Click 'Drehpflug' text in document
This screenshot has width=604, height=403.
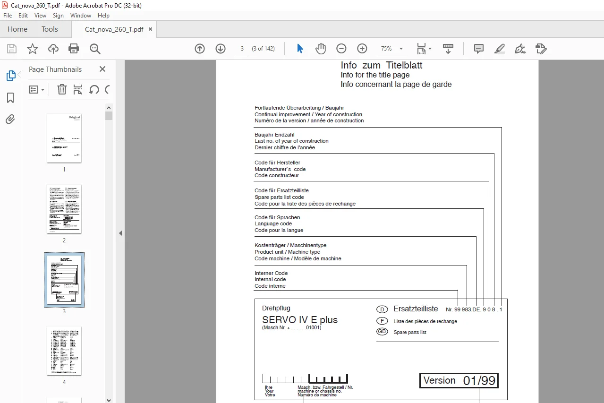276,308
